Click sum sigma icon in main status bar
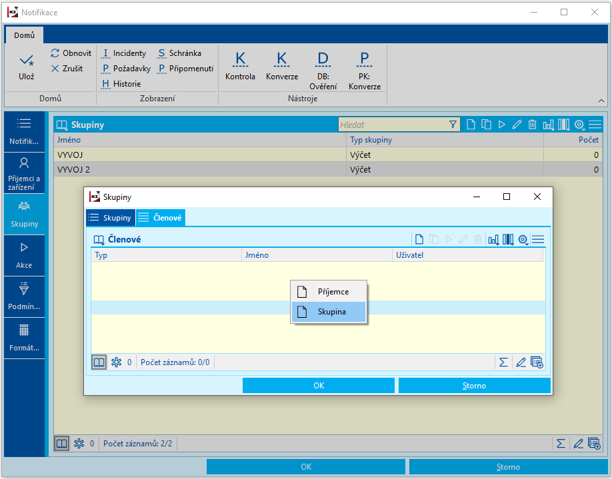The image size is (612, 479). click(561, 444)
